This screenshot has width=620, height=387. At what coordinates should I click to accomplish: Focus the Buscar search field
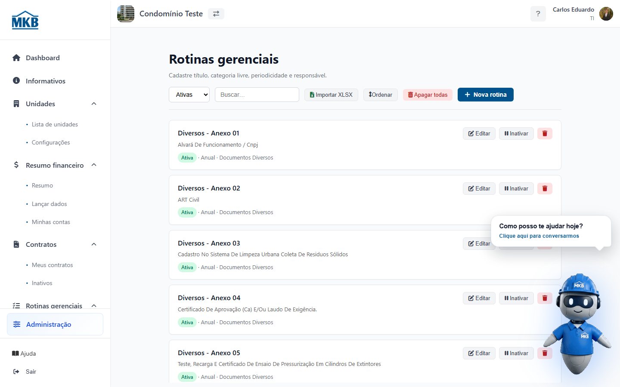click(x=257, y=95)
